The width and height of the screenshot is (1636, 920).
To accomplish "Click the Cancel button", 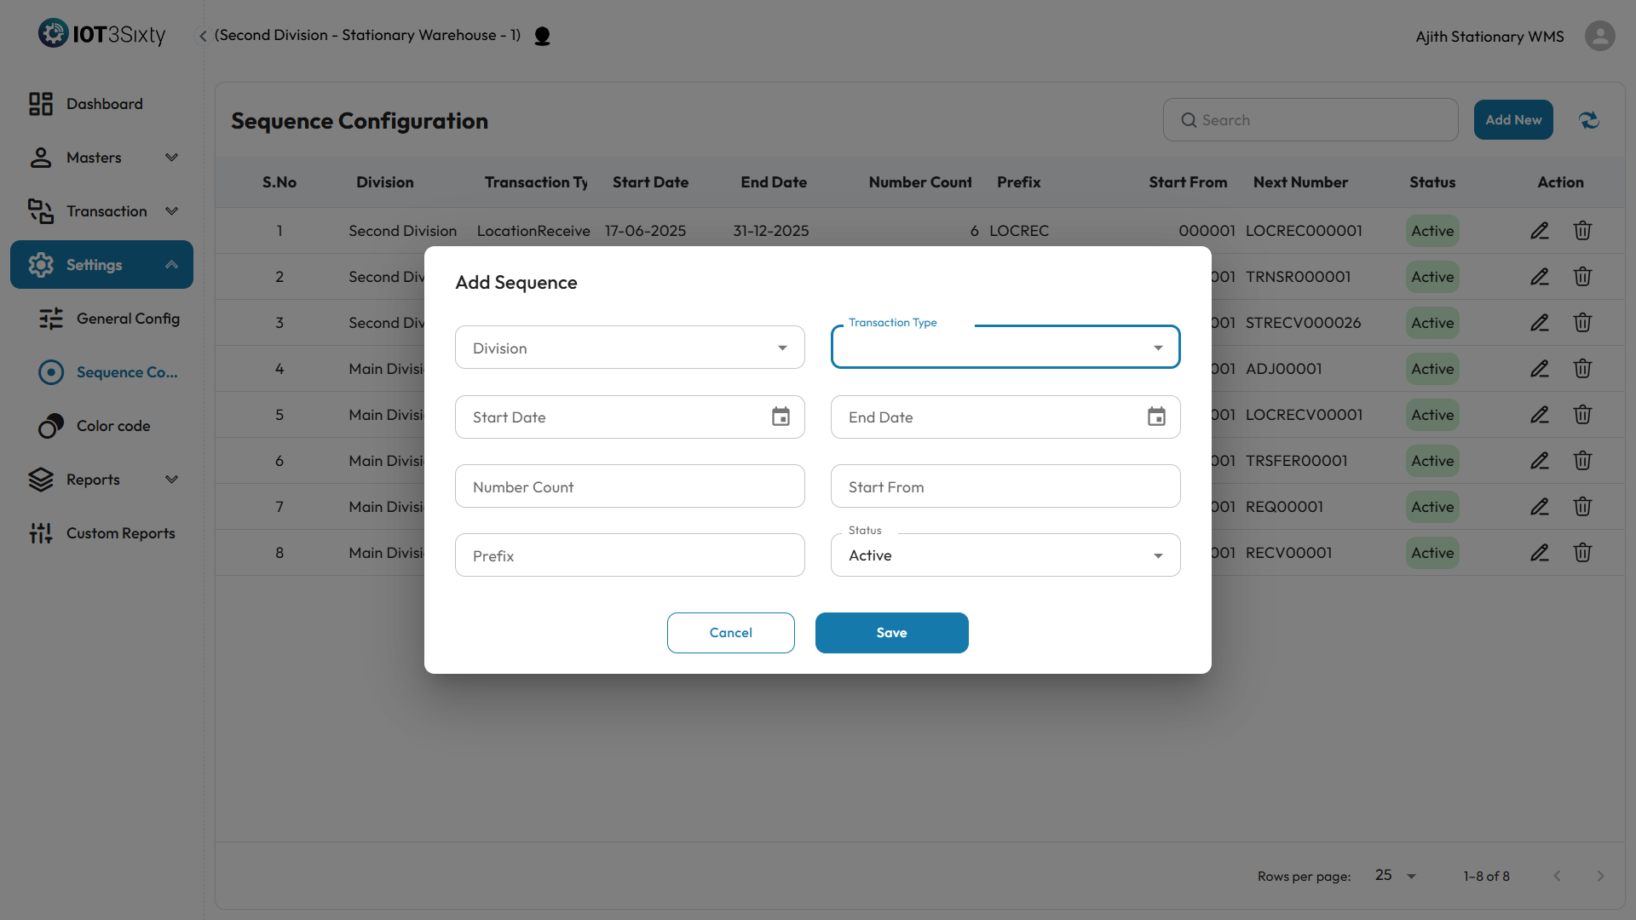I will (x=730, y=633).
